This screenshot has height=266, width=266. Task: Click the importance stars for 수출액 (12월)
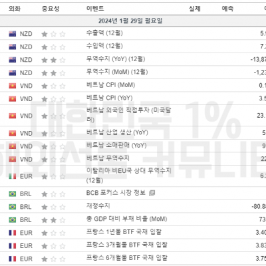(53, 34)
